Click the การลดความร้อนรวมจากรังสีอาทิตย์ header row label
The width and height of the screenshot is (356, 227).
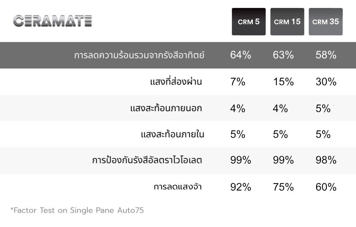(139, 55)
